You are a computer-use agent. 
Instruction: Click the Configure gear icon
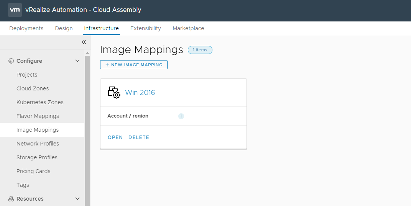11,61
